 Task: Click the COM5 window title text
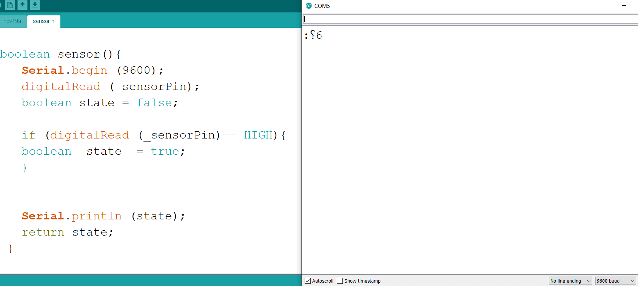(x=322, y=6)
